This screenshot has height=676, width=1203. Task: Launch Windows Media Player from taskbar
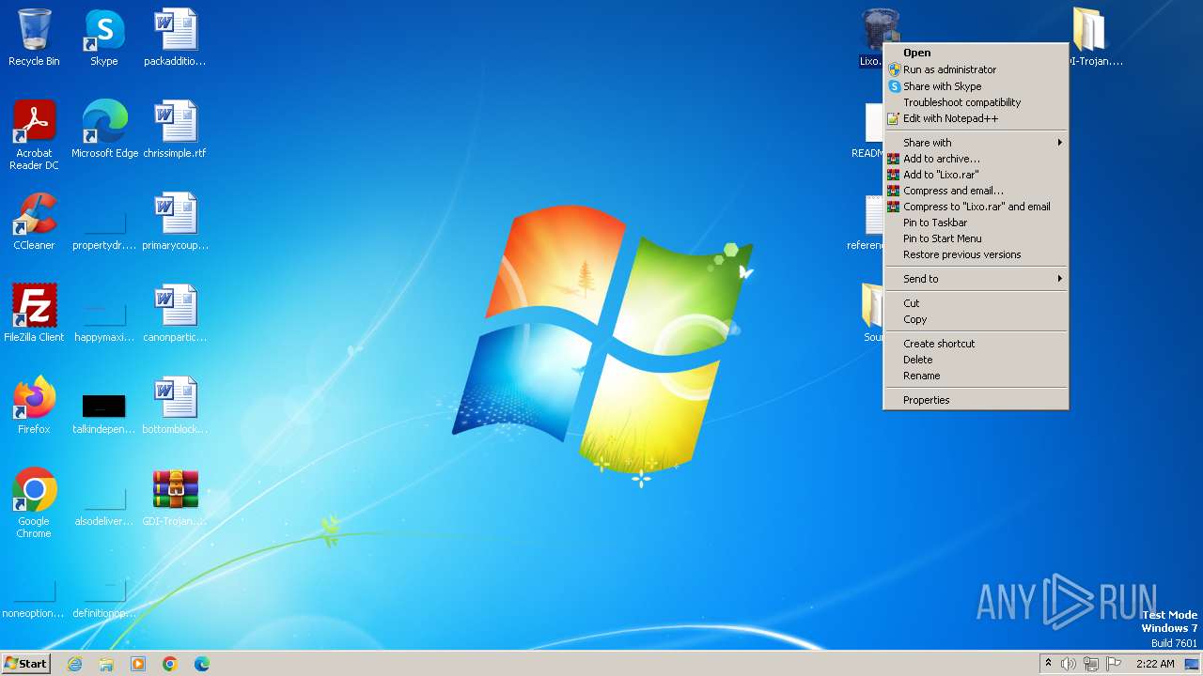[x=138, y=664]
